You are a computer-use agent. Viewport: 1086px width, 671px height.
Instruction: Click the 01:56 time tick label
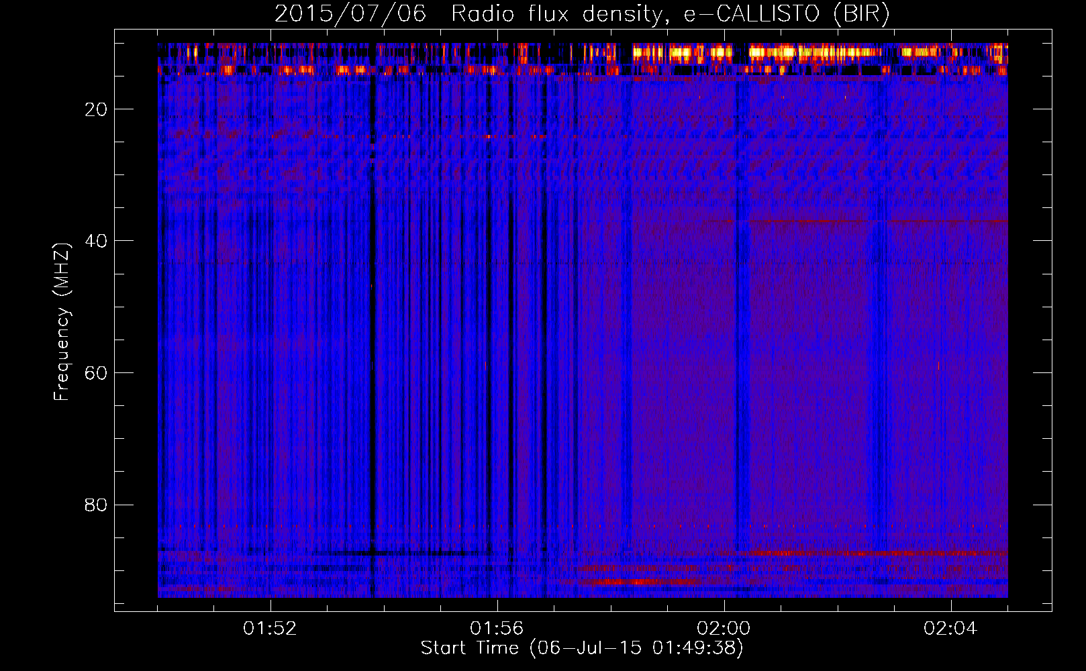coord(497,629)
